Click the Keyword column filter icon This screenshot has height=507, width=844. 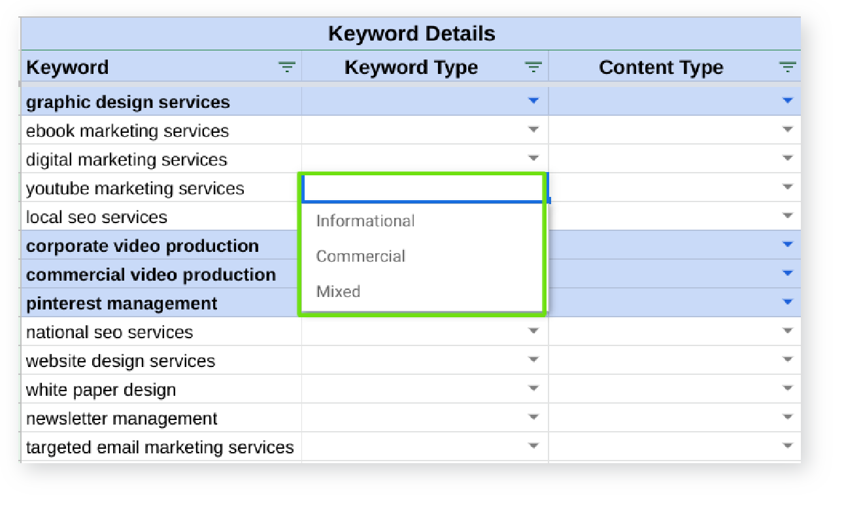pyautogui.click(x=287, y=67)
